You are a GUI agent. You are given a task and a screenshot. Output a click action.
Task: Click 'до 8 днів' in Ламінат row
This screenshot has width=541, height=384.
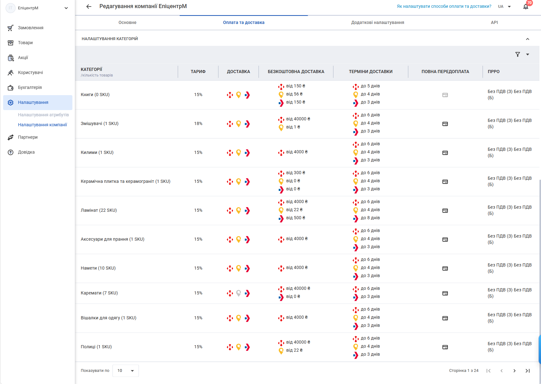point(370,218)
